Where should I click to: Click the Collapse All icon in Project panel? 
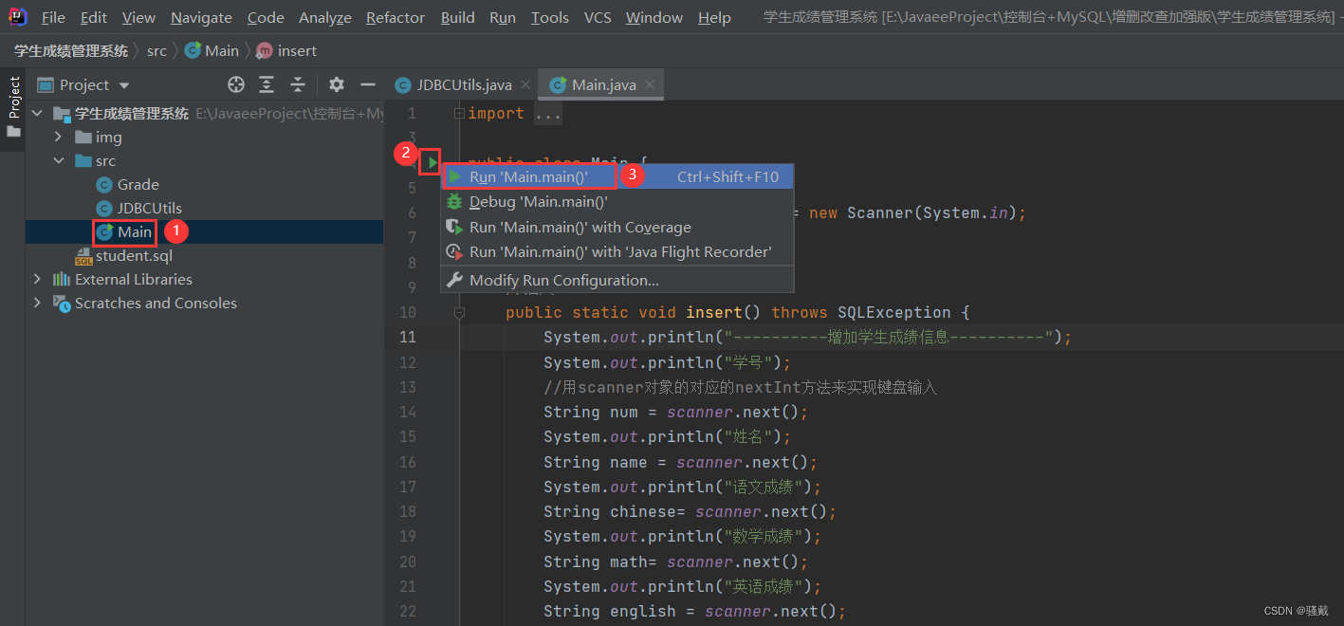tap(298, 84)
